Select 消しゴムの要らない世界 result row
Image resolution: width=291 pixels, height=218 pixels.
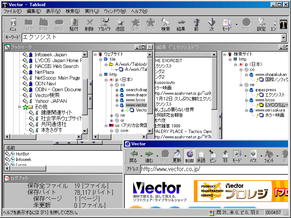tap(174, 110)
